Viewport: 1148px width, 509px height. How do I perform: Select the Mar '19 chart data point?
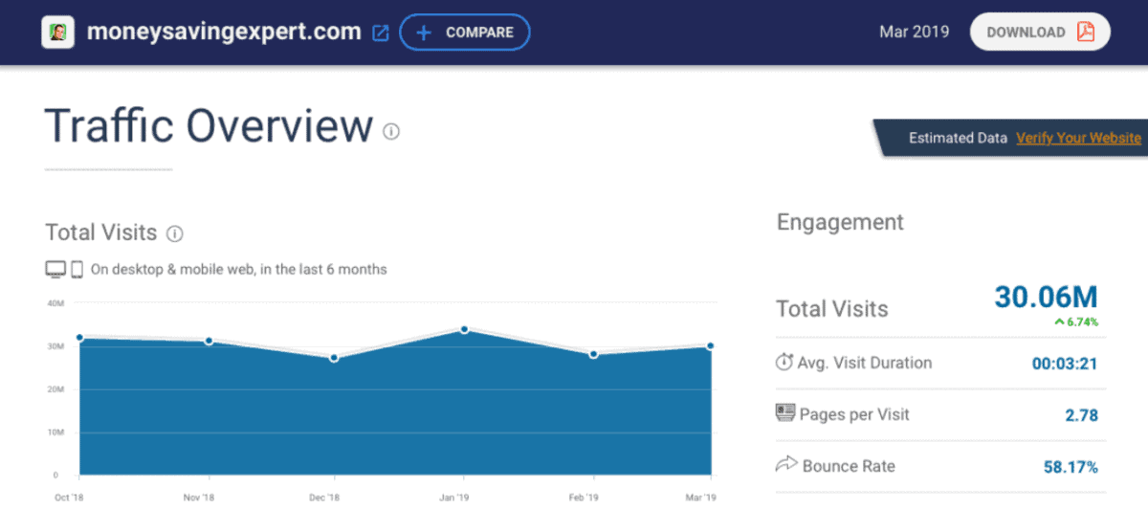(711, 345)
